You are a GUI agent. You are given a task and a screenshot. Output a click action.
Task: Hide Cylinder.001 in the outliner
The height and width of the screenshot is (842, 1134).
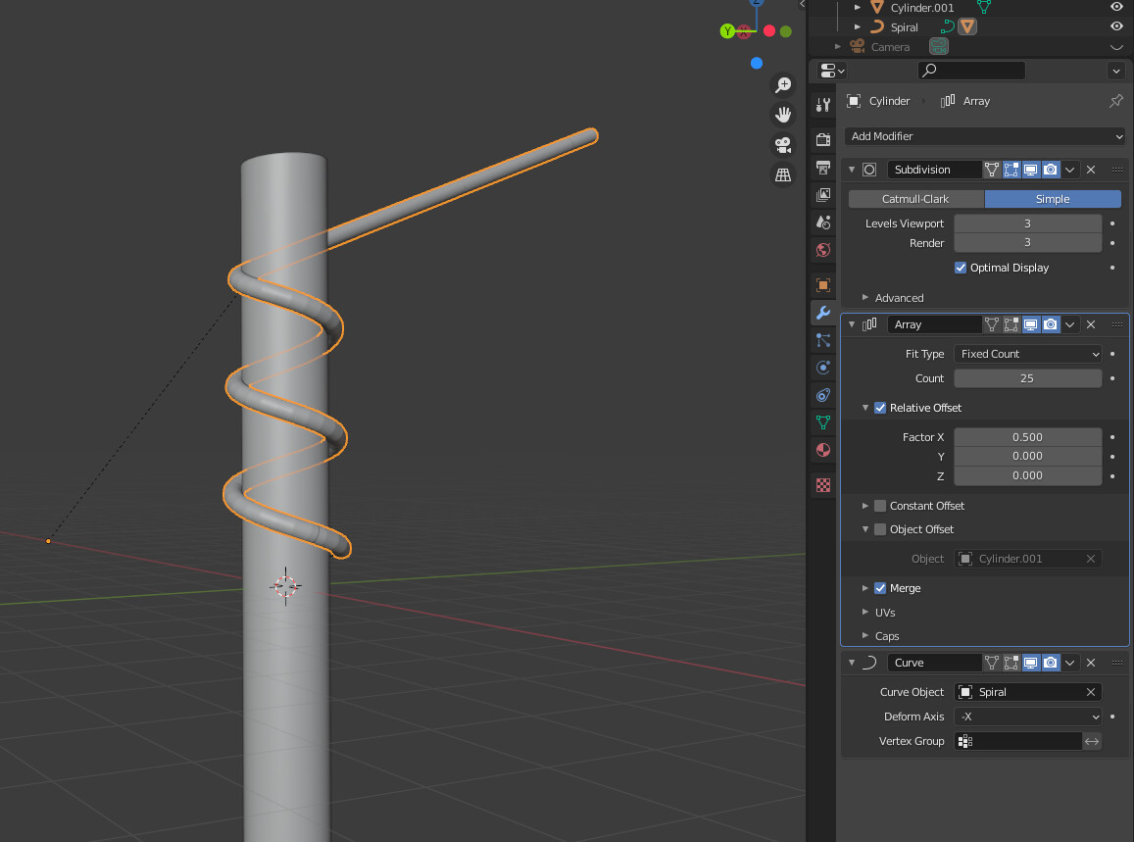(x=1116, y=7)
